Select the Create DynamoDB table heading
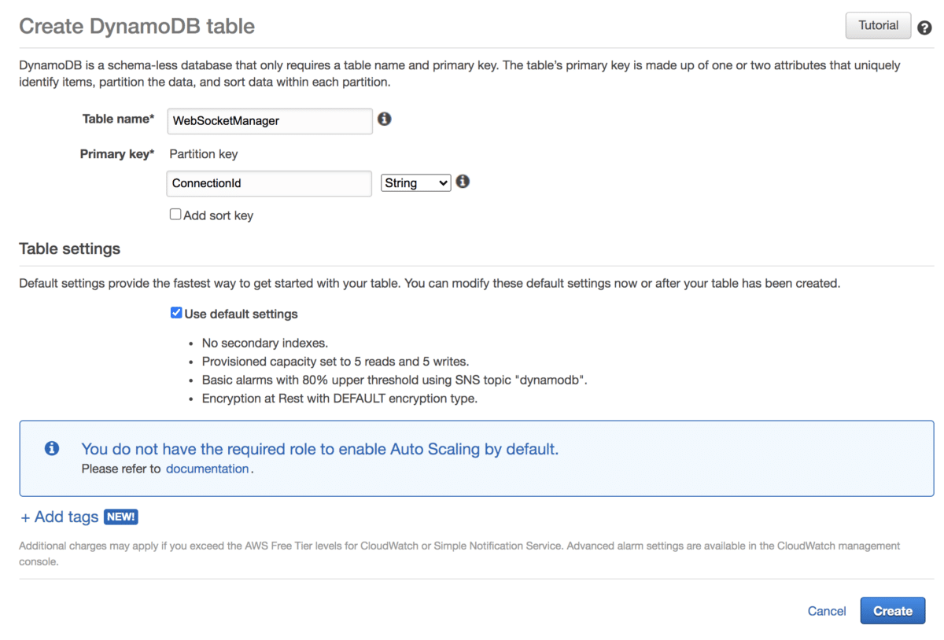944x640 pixels. pos(136,26)
